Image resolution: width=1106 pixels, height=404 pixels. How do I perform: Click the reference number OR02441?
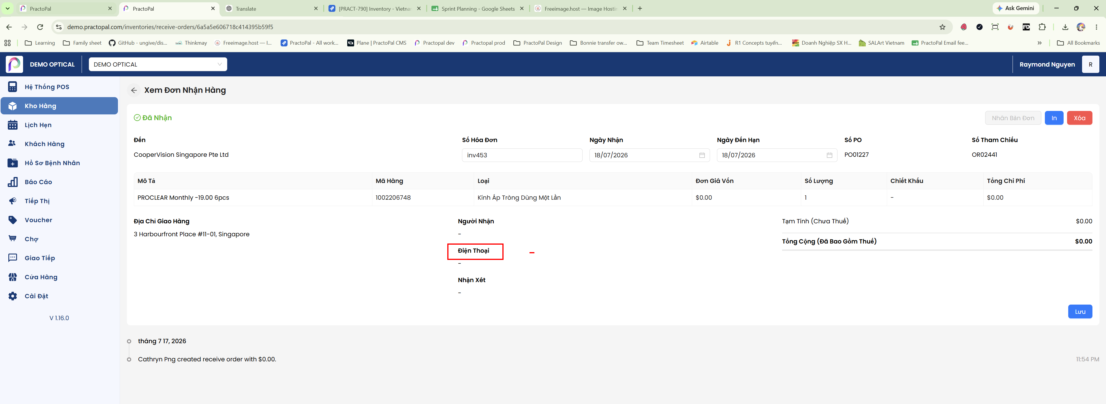pyautogui.click(x=985, y=155)
